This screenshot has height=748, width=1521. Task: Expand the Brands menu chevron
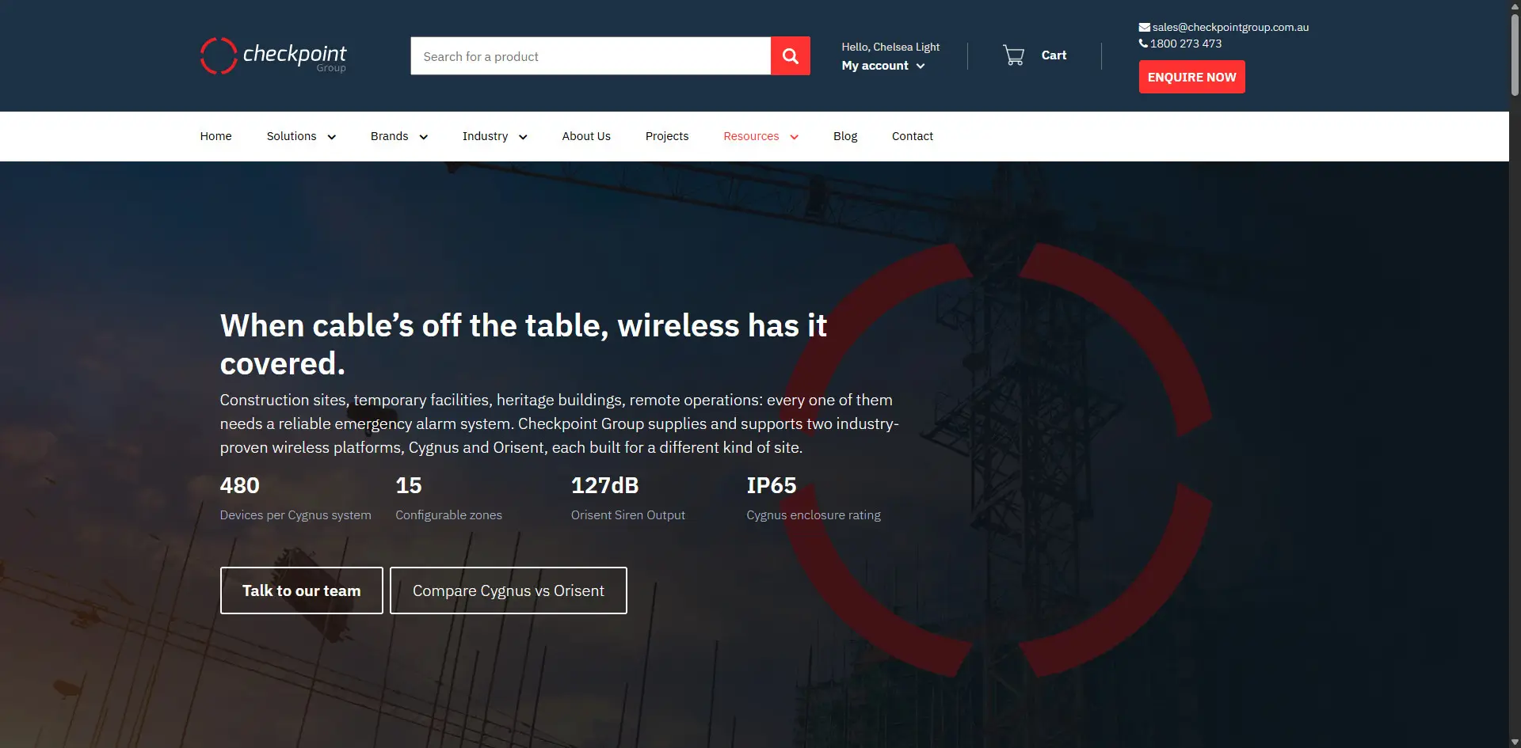[423, 137]
